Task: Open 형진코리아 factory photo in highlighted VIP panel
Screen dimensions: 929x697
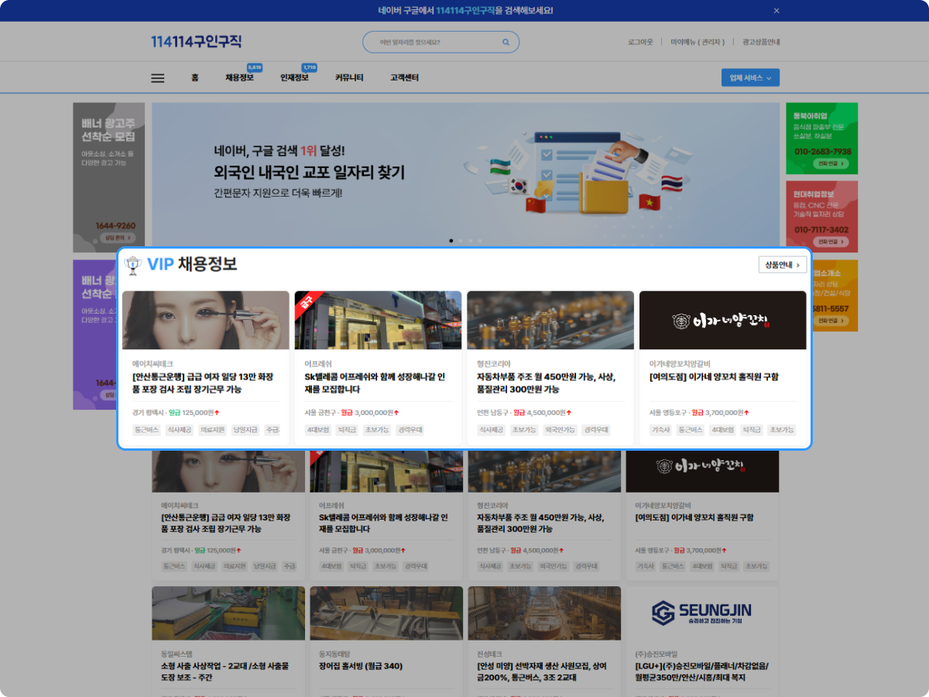Action: tap(550, 320)
